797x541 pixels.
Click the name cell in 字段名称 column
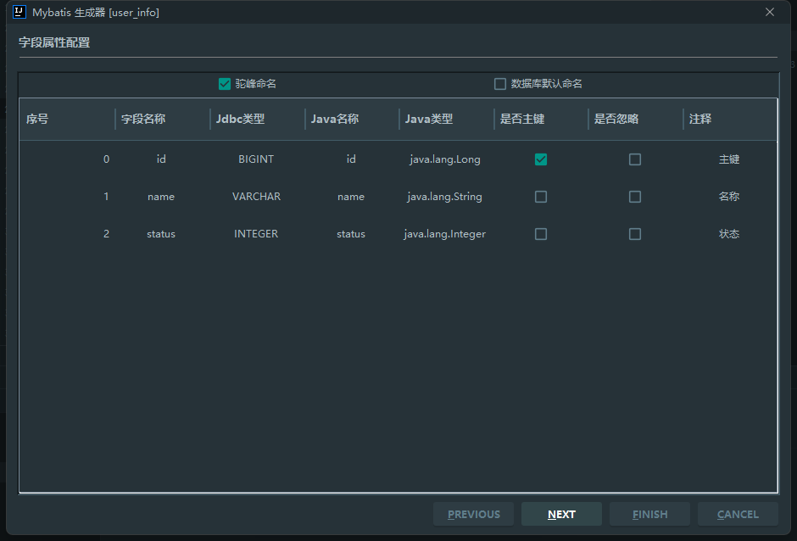point(161,197)
